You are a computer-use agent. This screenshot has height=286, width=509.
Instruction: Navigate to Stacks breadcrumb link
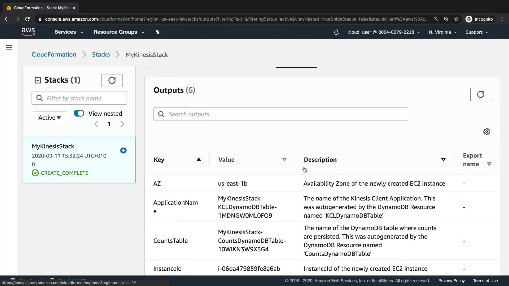101,55
